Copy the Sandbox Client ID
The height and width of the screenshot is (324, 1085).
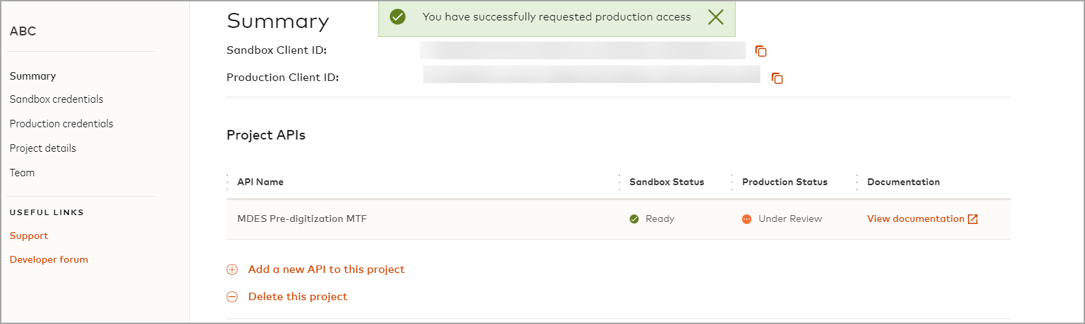(761, 51)
